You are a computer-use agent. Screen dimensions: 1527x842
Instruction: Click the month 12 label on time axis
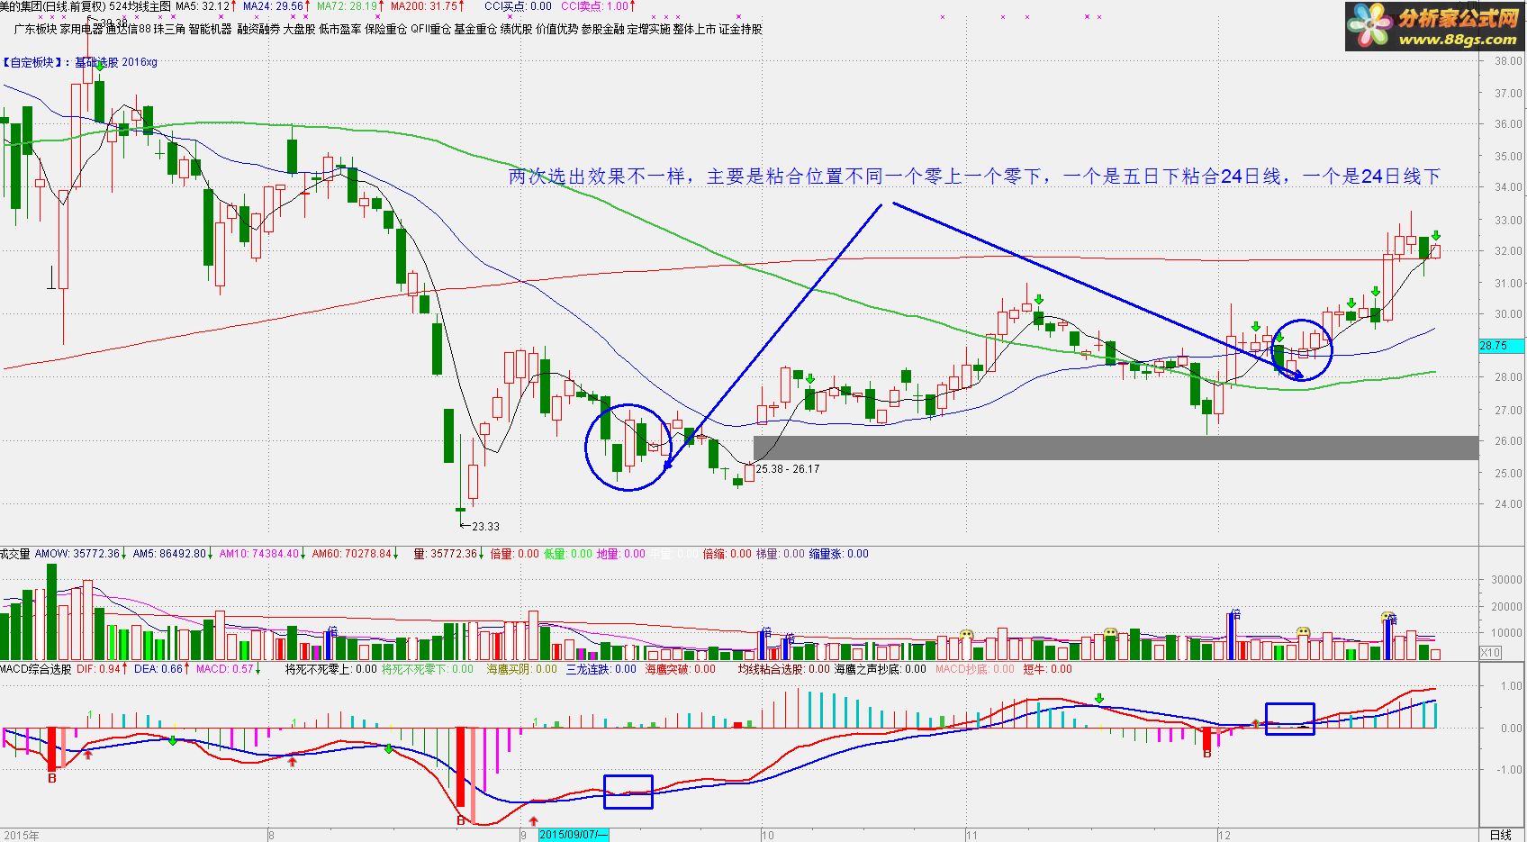coord(1224,836)
